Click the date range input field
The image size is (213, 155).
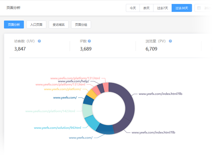click(203, 8)
